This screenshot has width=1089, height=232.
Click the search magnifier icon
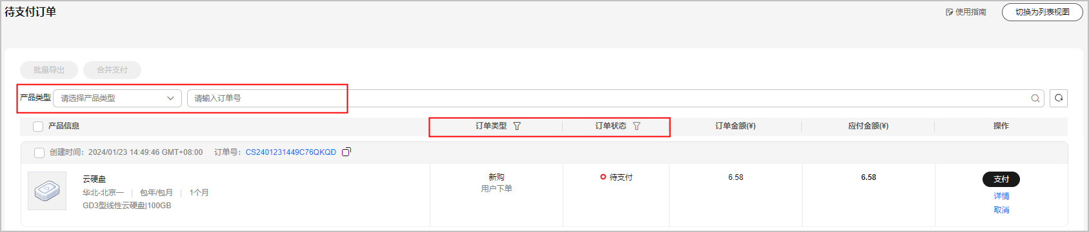point(1035,98)
